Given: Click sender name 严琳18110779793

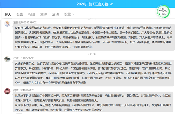Looking at the screenshot, I should pyautogui.click(x=23, y=58).
